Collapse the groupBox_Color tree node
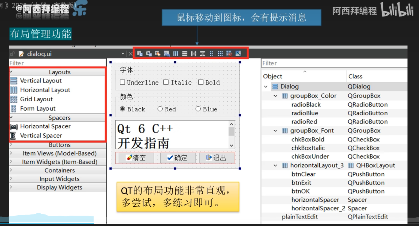 (x=275, y=96)
